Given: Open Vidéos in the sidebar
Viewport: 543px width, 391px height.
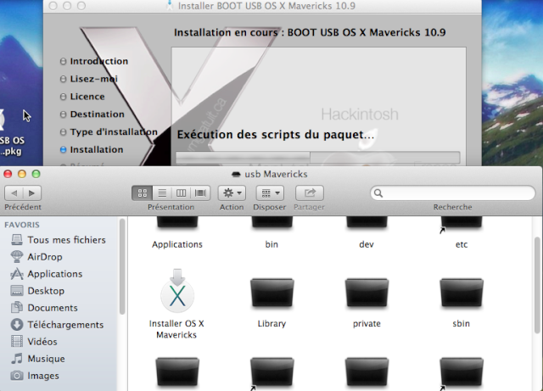Looking at the screenshot, I should click(x=34, y=342).
